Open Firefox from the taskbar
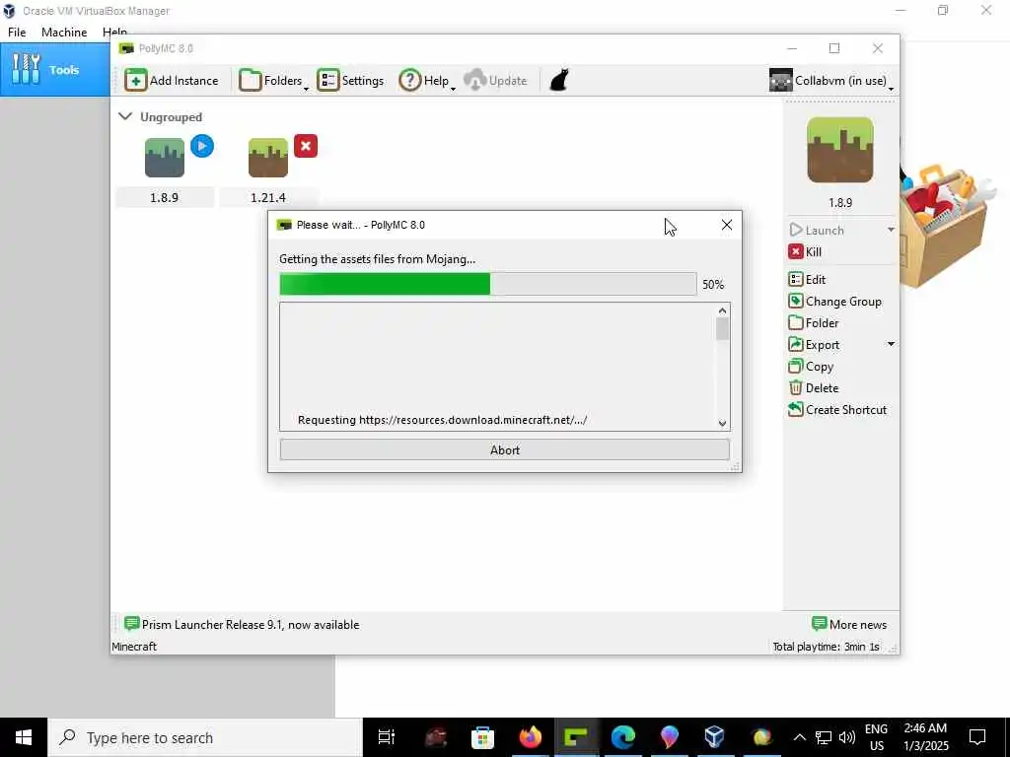 coord(530,737)
